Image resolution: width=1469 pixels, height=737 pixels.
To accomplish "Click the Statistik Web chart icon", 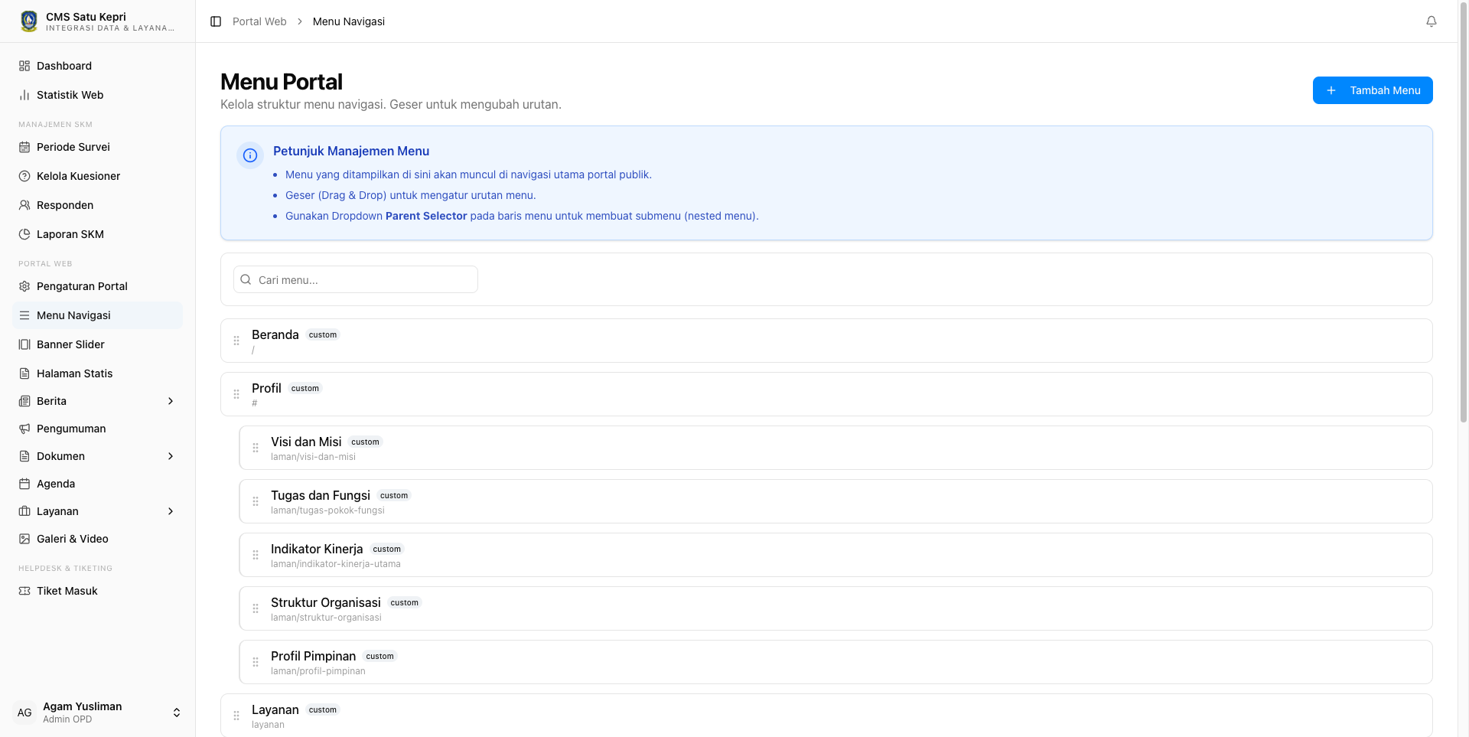I will click(24, 95).
